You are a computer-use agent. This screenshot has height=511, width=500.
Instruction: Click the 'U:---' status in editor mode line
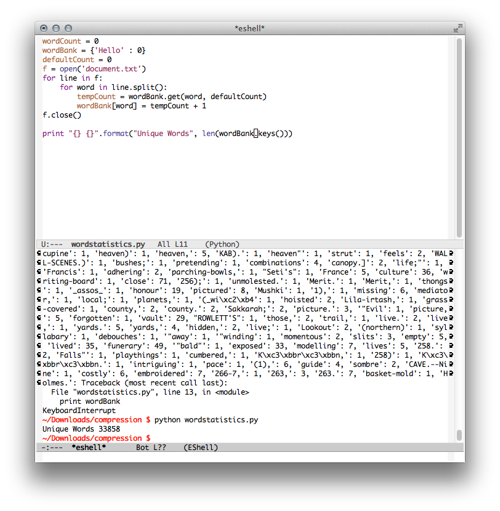[52, 244]
